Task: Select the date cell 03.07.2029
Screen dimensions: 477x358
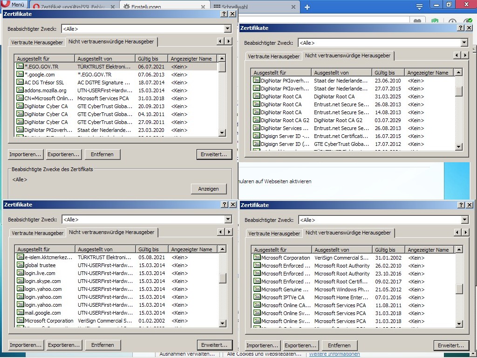Action: coord(388,120)
